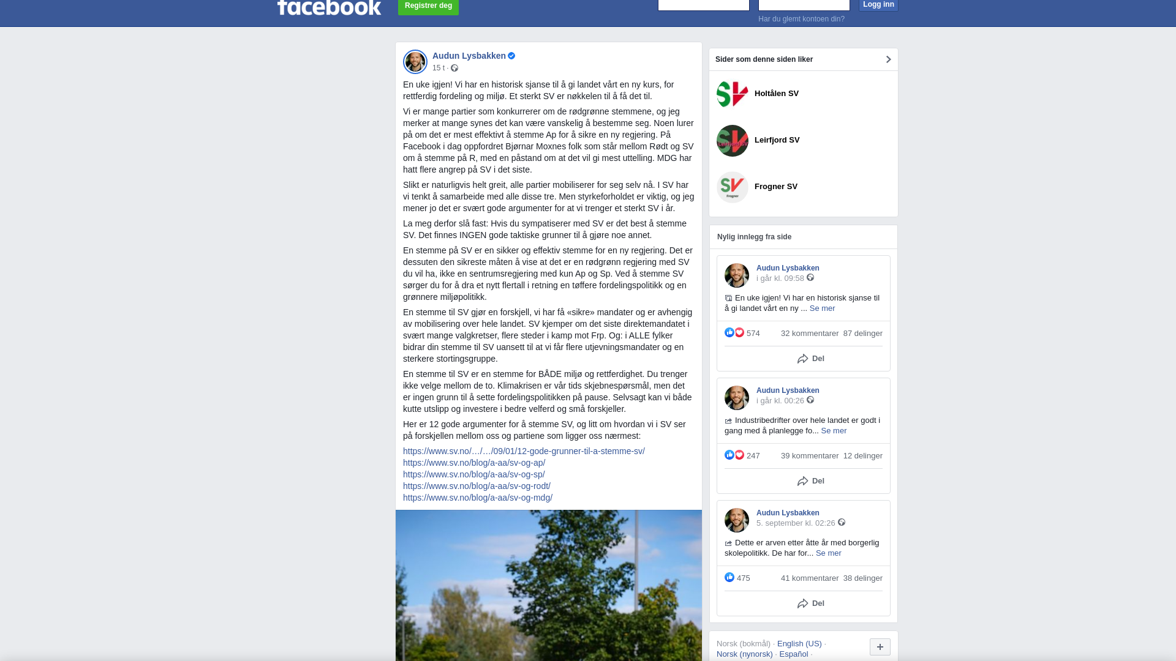Image resolution: width=1176 pixels, height=661 pixels.
Task: Switch language to Norsk (nynorsk)
Action: coord(745,654)
